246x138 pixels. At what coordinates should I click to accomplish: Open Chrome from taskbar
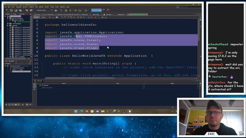tap(92, 112)
